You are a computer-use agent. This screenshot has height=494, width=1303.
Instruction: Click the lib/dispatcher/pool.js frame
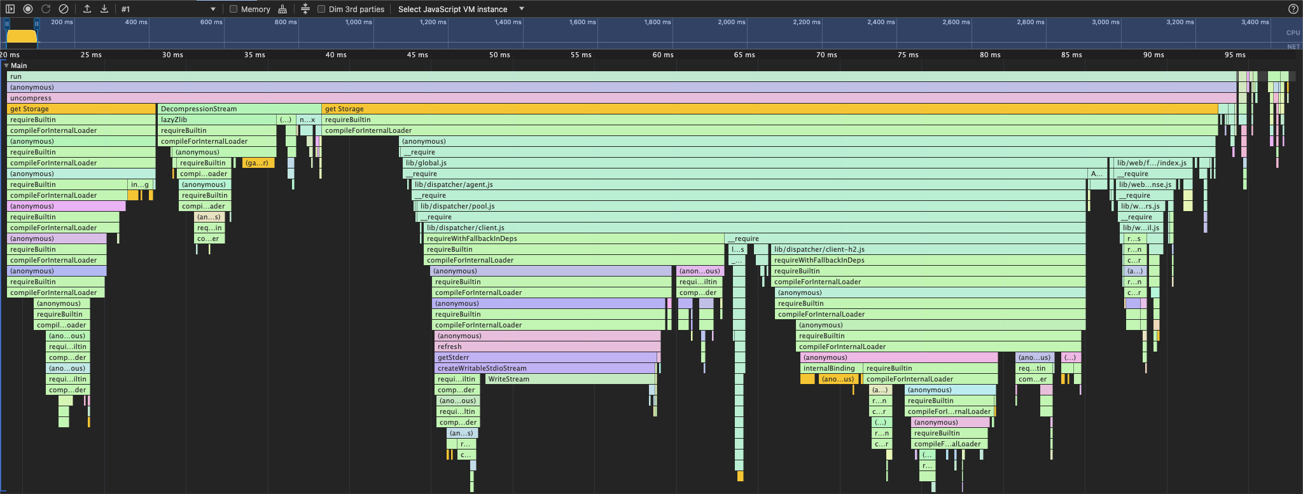pyautogui.click(x=751, y=206)
